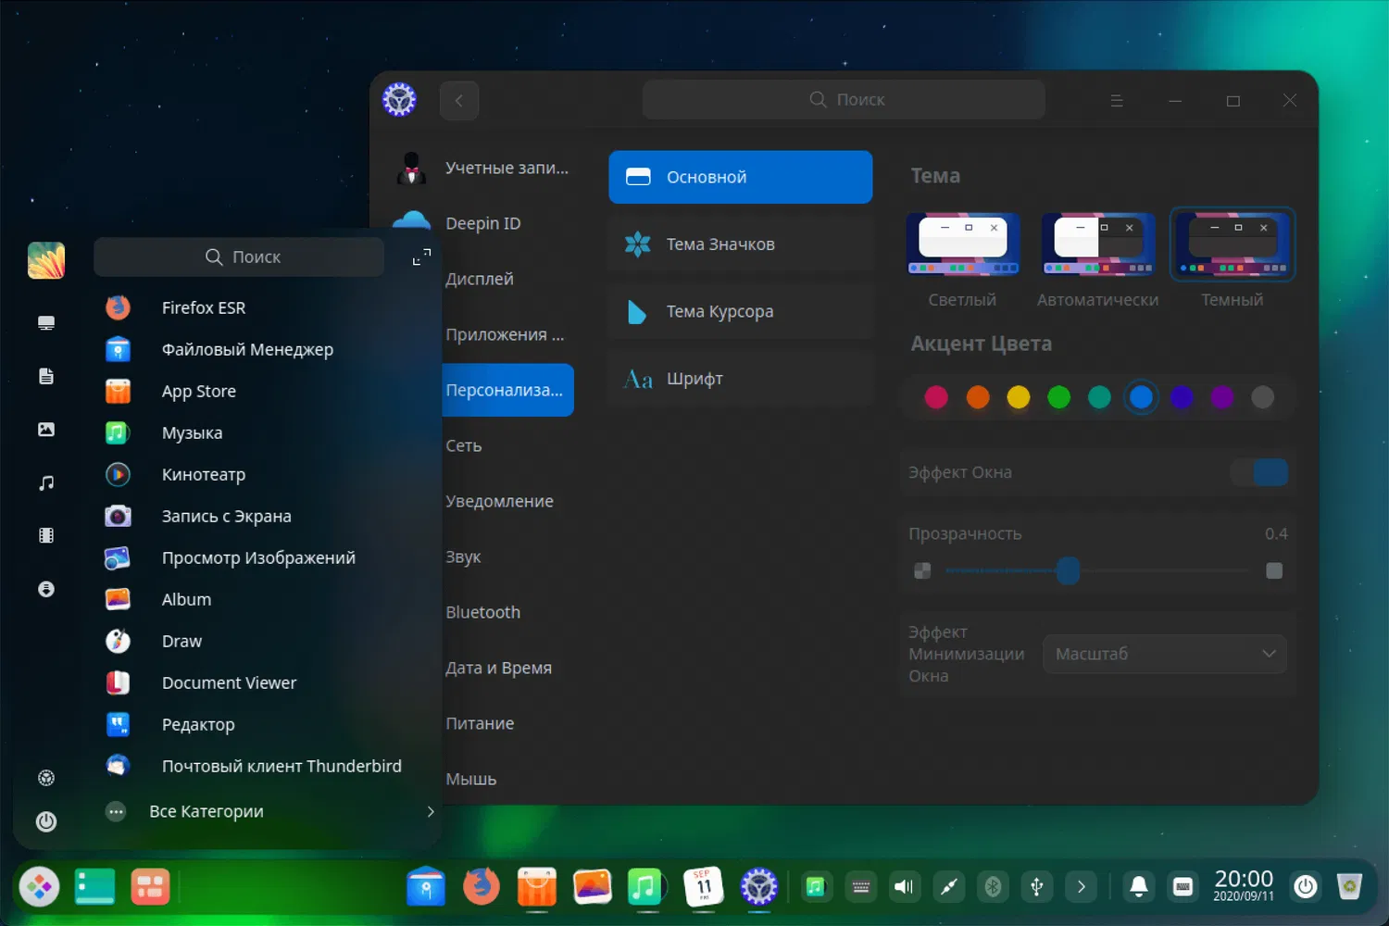
Task: Select the Videos category in the launcher sidebar
Action: pos(46,534)
